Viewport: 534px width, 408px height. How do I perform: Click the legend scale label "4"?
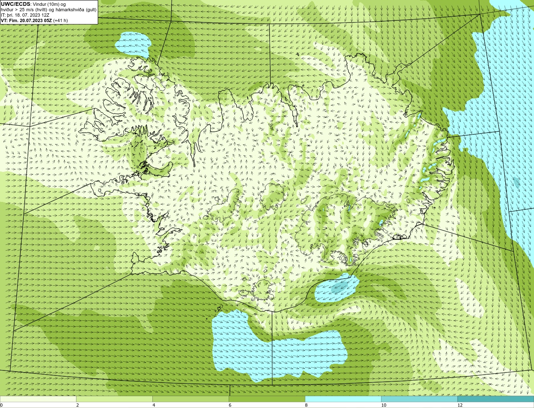[x=154, y=405]
